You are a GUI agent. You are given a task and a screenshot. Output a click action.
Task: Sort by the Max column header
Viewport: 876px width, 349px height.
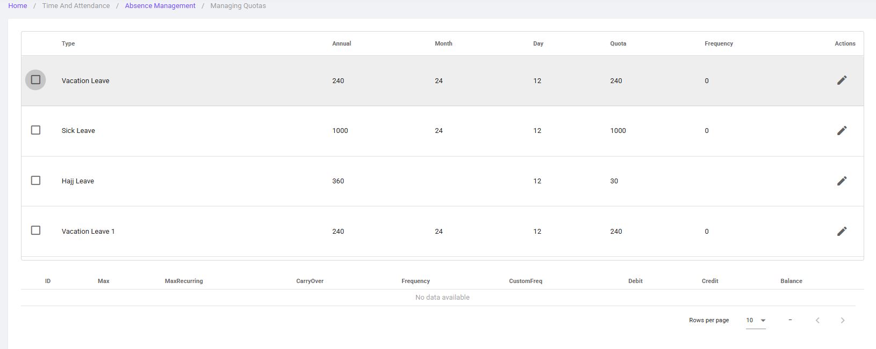coord(104,281)
